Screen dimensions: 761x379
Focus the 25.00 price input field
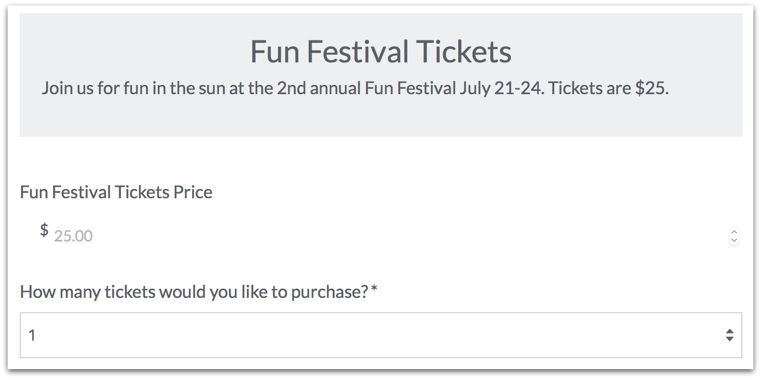tap(383, 236)
